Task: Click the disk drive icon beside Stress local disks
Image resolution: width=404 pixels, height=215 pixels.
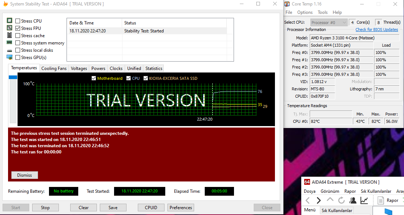Action: point(10,51)
